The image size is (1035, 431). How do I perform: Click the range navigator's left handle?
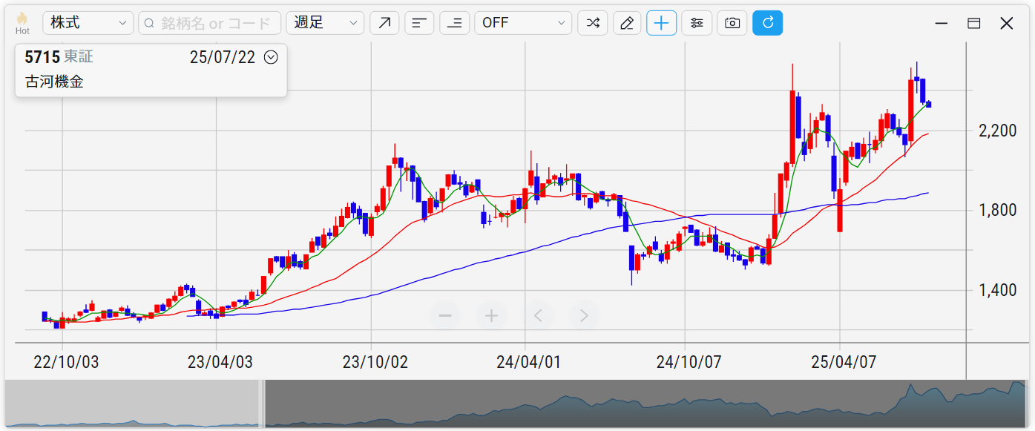262,404
